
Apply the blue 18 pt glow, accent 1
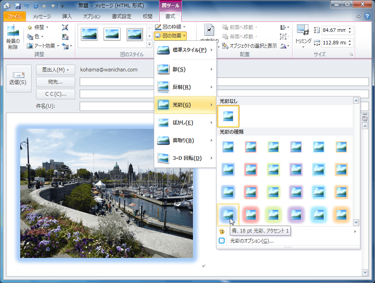tap(228, 215)
